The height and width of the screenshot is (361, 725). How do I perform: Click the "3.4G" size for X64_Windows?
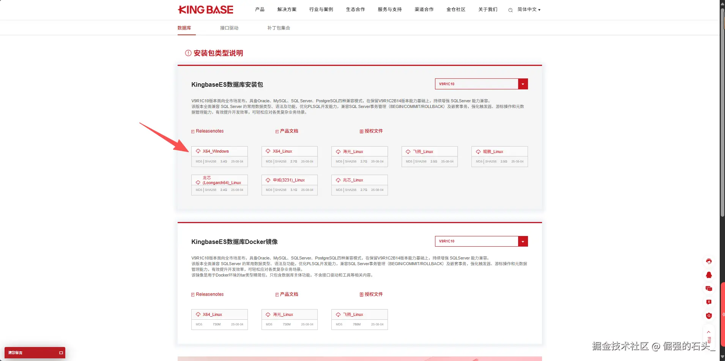(x=224, y=162)
